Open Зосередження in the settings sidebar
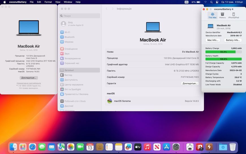This screenshot has width=246, height=154. coord(79,58)
